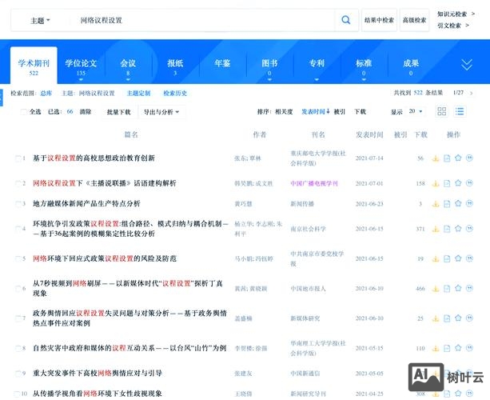Open HTML view for 网络环境下回应式政策议程设置的风险及防范
This screenshot has height=400, width=490.
point(447,258)
